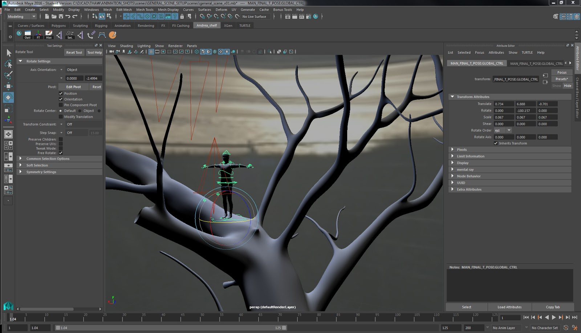Screen dimensions: 581x333
Task: Expand the Limit Information section
Action: point(470,156)
